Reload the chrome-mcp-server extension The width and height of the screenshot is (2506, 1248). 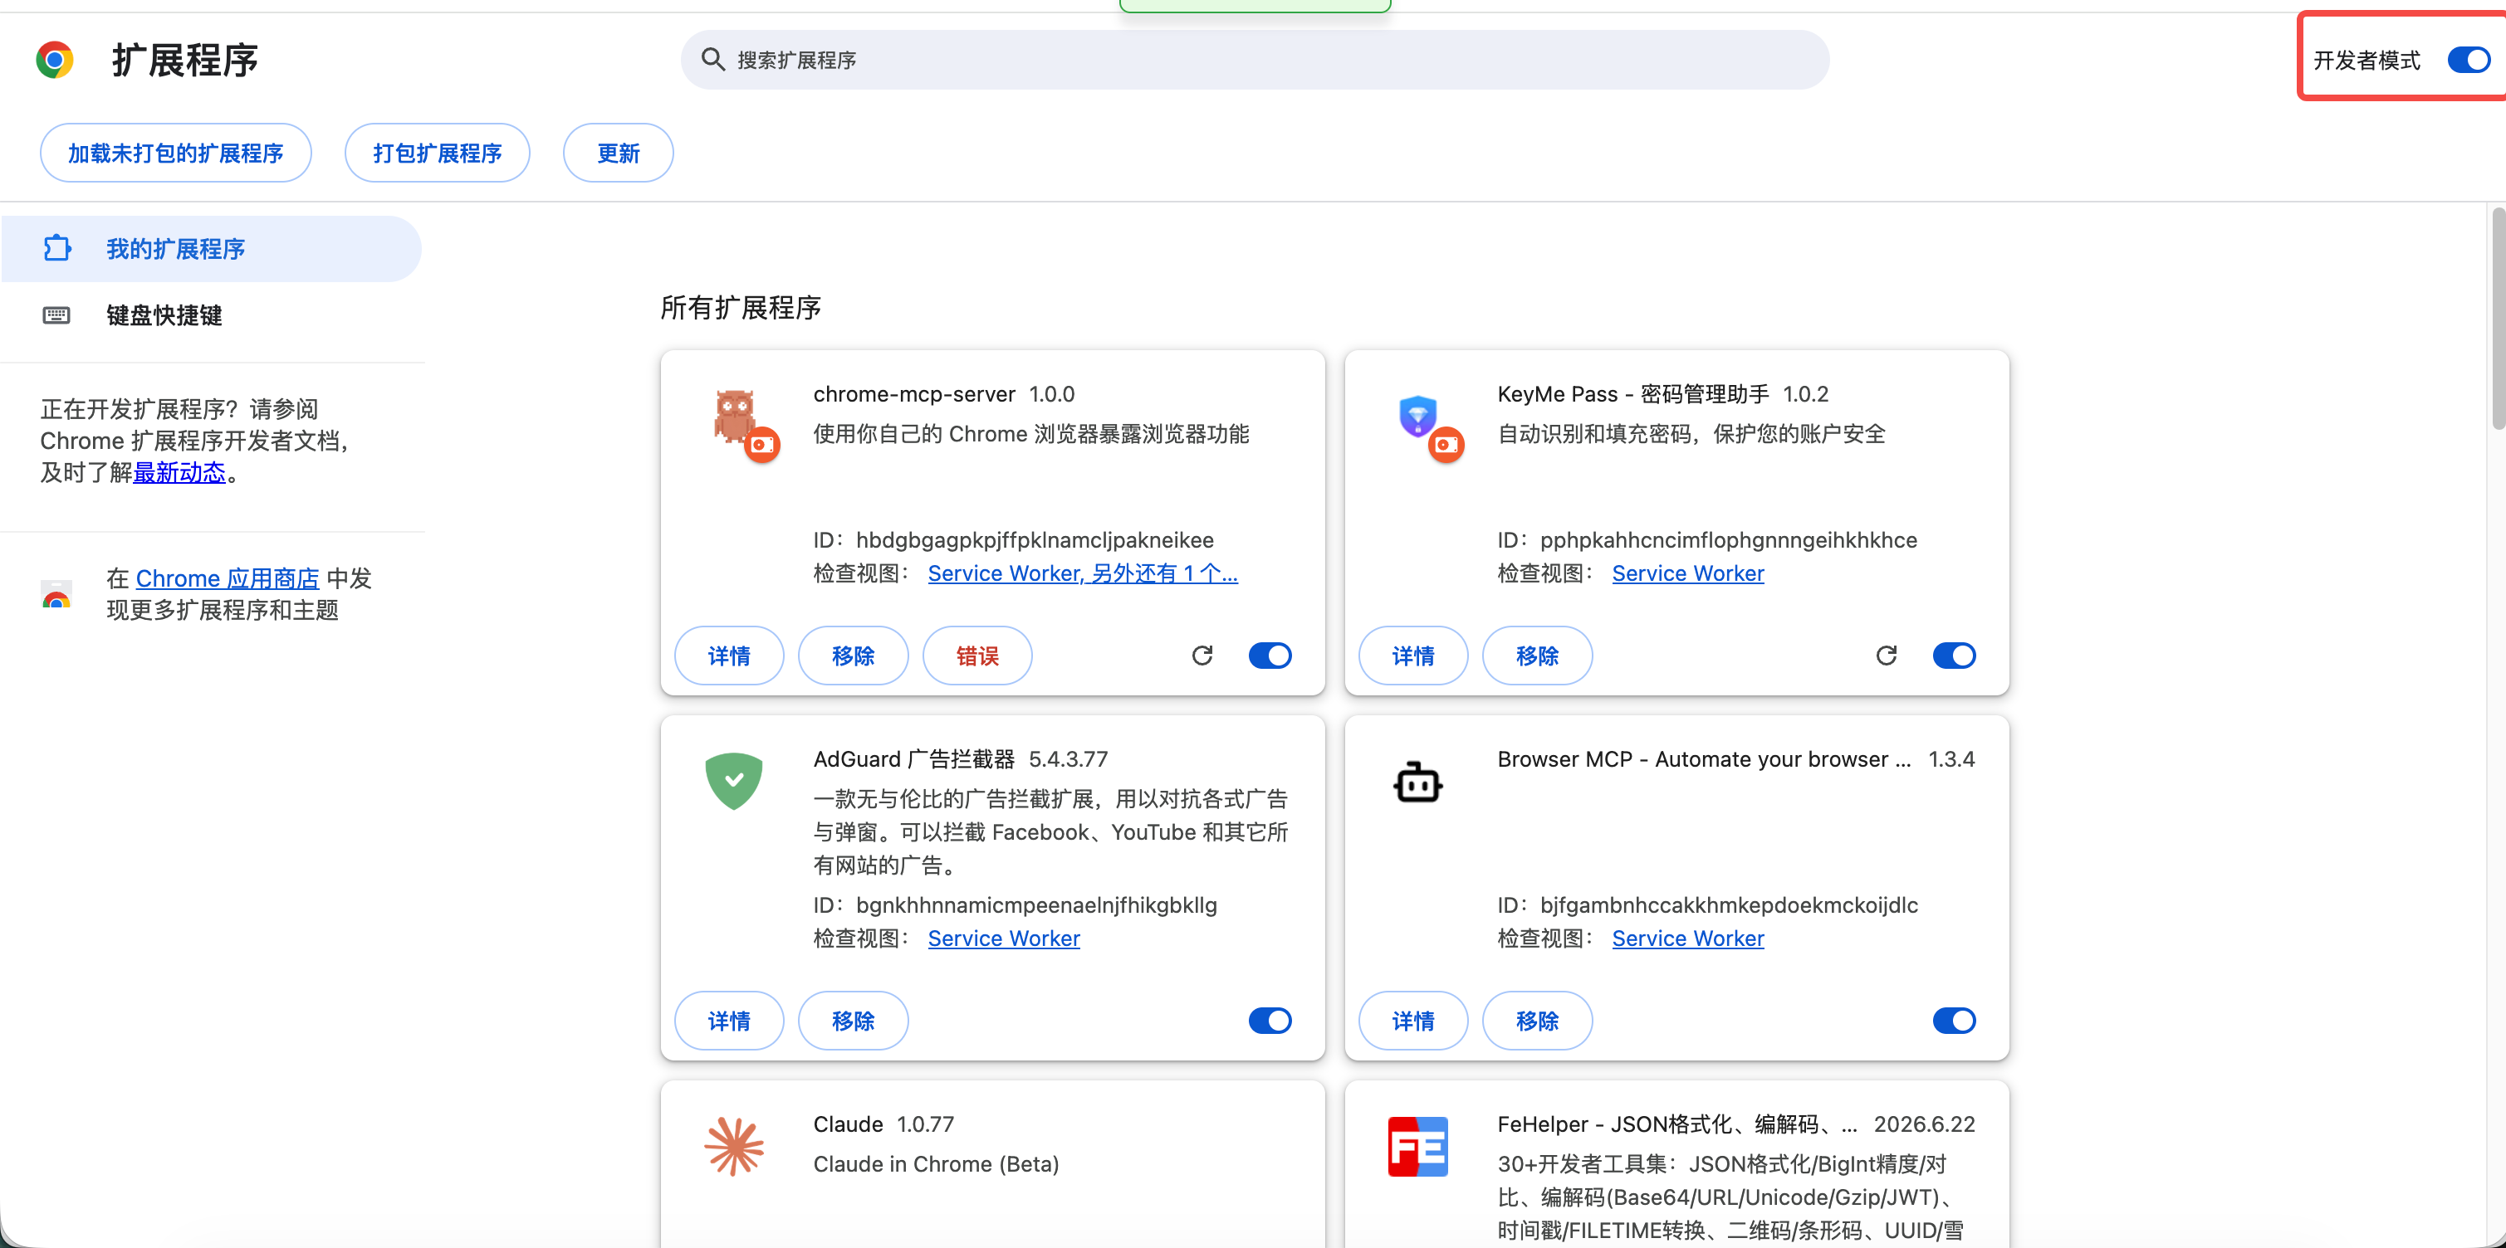click(x=1202, y=655)
